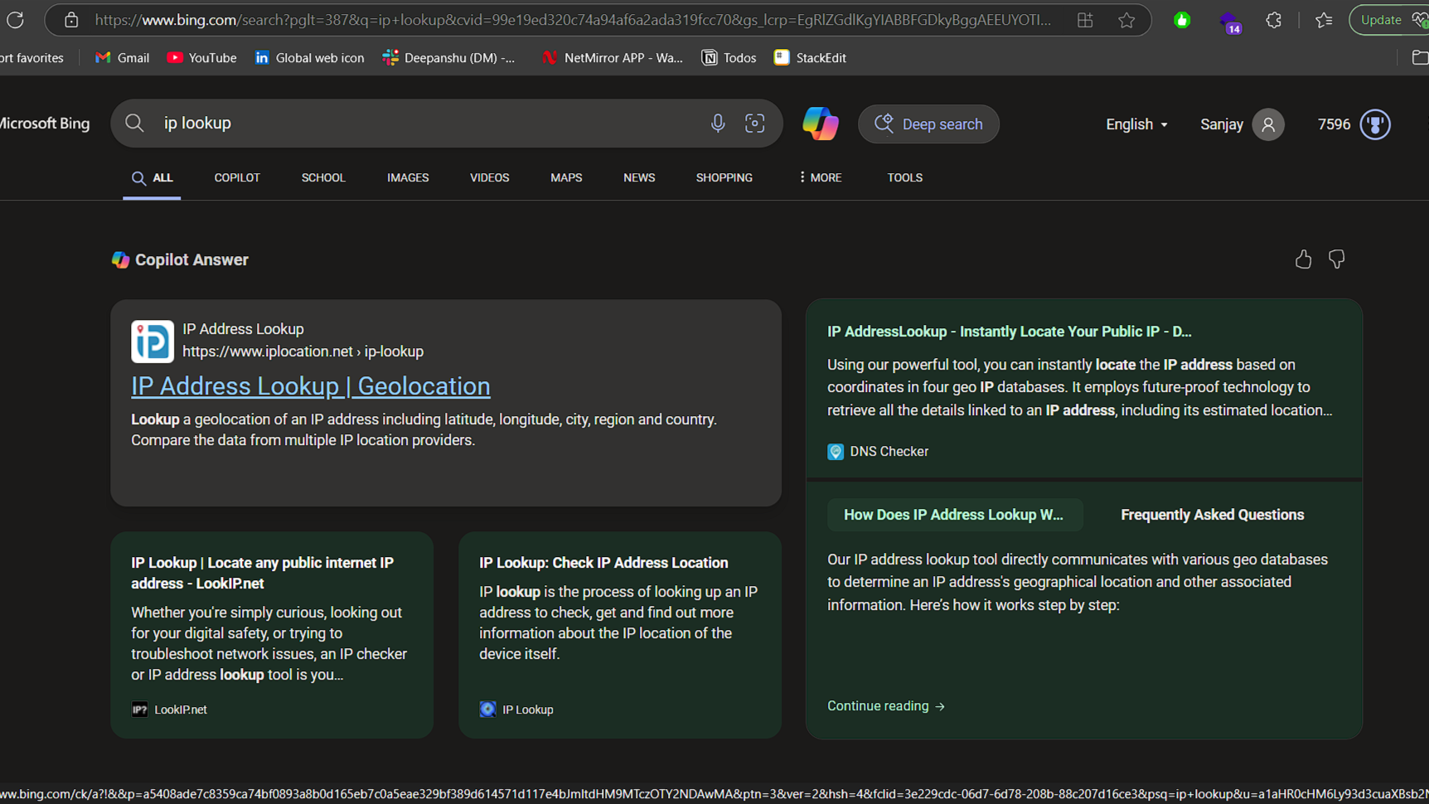Expand the MORE menu
The width and height of the screenshot is (1429, 804).
coord(820,178)
